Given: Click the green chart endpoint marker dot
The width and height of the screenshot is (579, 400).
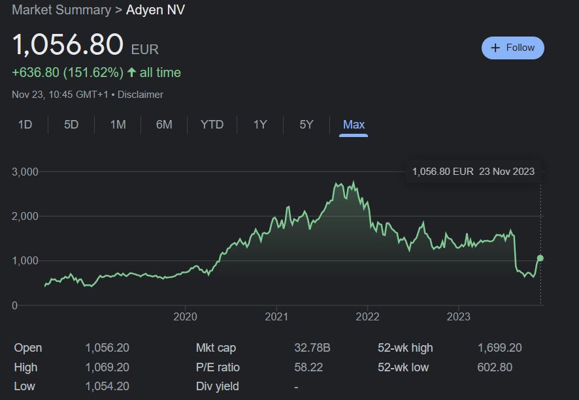Looking at the screenshot, I should pyautogui.click(x=540, y=258).
